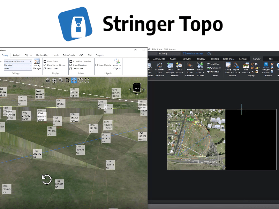Open Cadastral Lines in the Survey ribbon
The width and height of the screenshot is (279, 209).
pyautogui.click(x=159, y=68)
